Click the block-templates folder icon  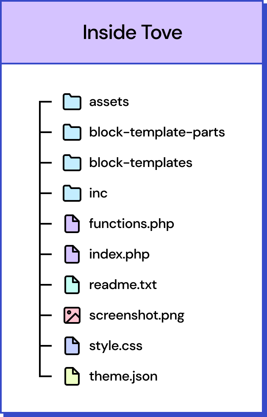72,162
